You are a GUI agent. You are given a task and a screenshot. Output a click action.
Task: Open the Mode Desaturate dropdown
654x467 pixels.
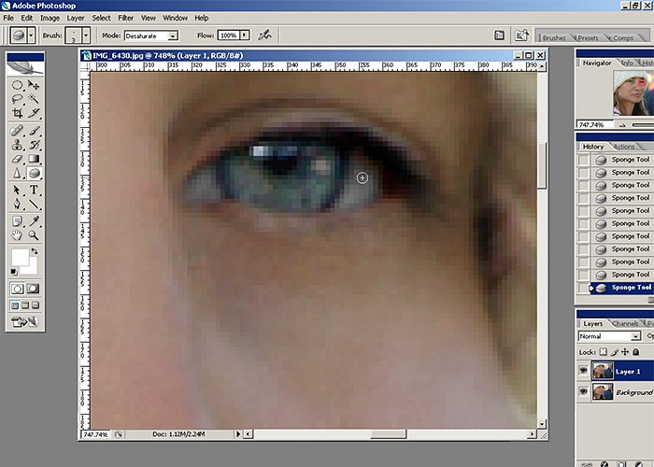(x=151, y=35)
